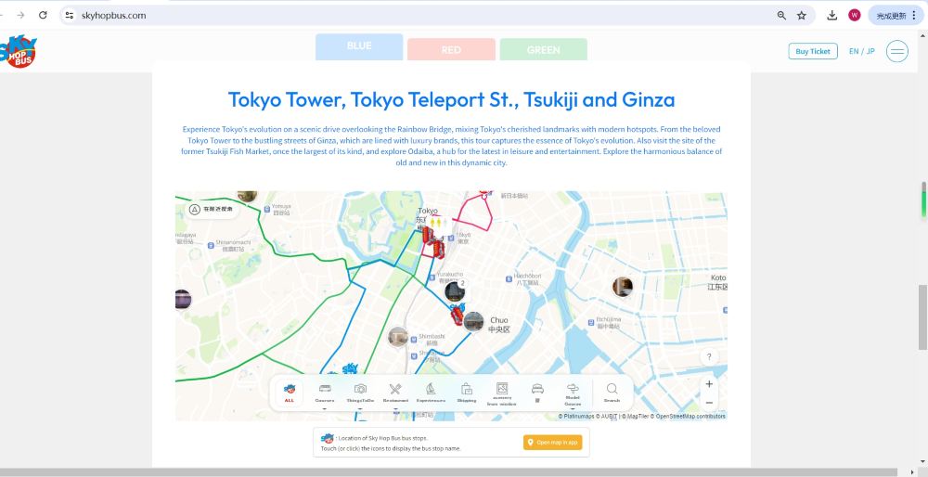Go forward in browser history

click(x=20, y=16)
